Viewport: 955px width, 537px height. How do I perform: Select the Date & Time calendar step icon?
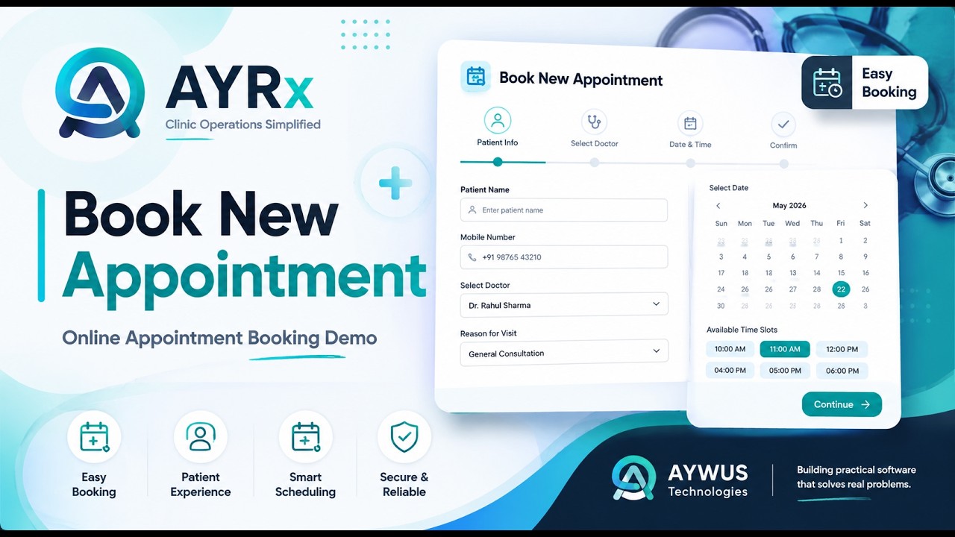tap(690, 123)
